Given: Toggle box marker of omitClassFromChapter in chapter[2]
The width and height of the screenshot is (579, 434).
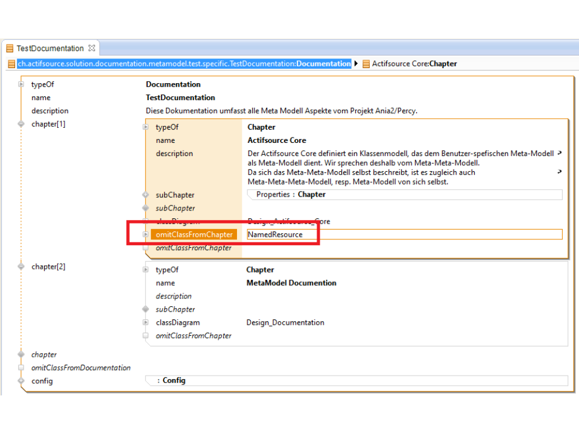Looking at the screenshot, I should pos(145,336).
